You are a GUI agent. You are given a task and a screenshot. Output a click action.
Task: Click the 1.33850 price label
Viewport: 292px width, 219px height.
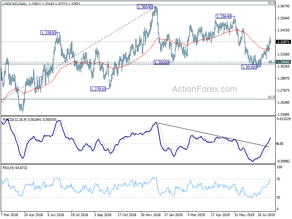click(x=49, y=33)
